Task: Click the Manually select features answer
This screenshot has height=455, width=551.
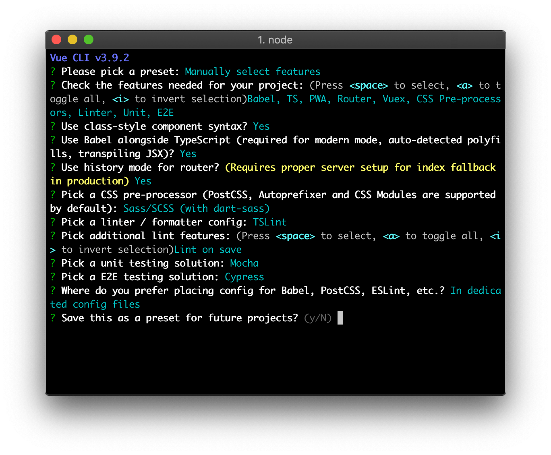Action: (253, 71)
